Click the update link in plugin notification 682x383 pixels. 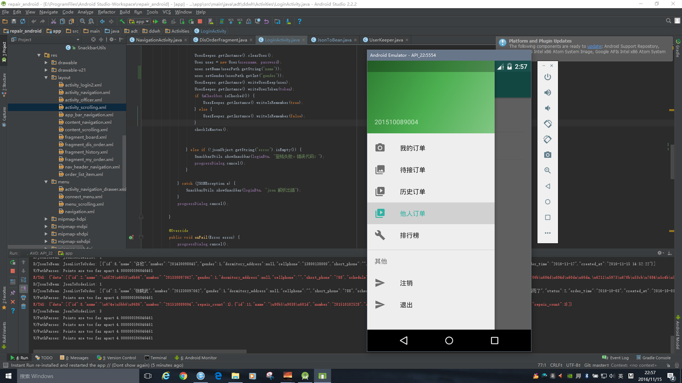(x=594, y=46)
